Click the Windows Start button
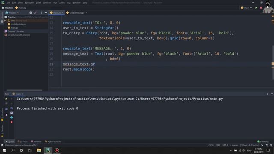 coord(4,150)
